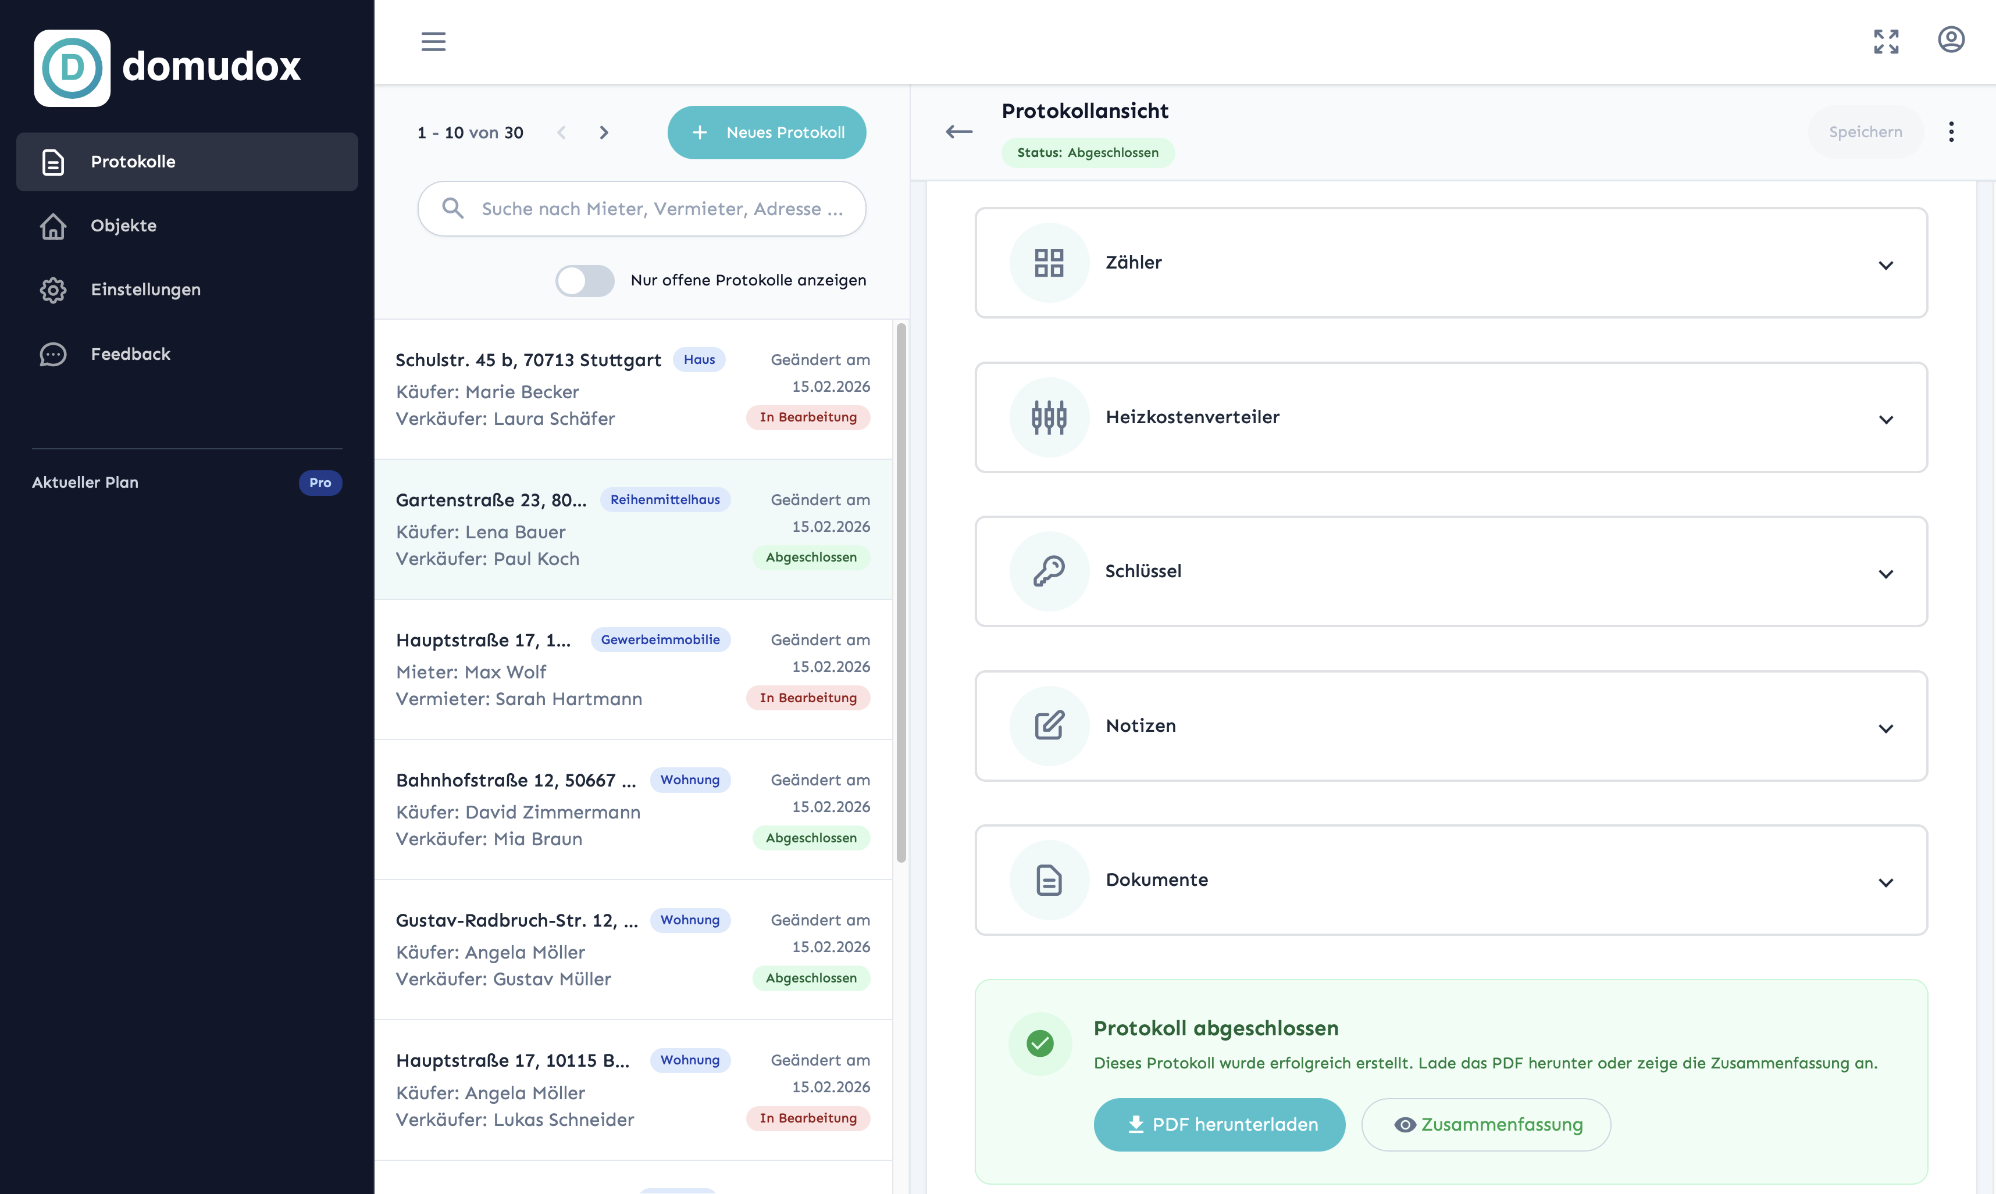Click the Heizkostenverteiler sliders icon
1996x1194 pixels.
point(1048,417)
